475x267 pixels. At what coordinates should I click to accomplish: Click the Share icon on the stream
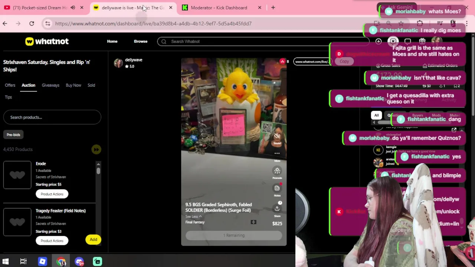pyautogui.click(x=277, y=209)
